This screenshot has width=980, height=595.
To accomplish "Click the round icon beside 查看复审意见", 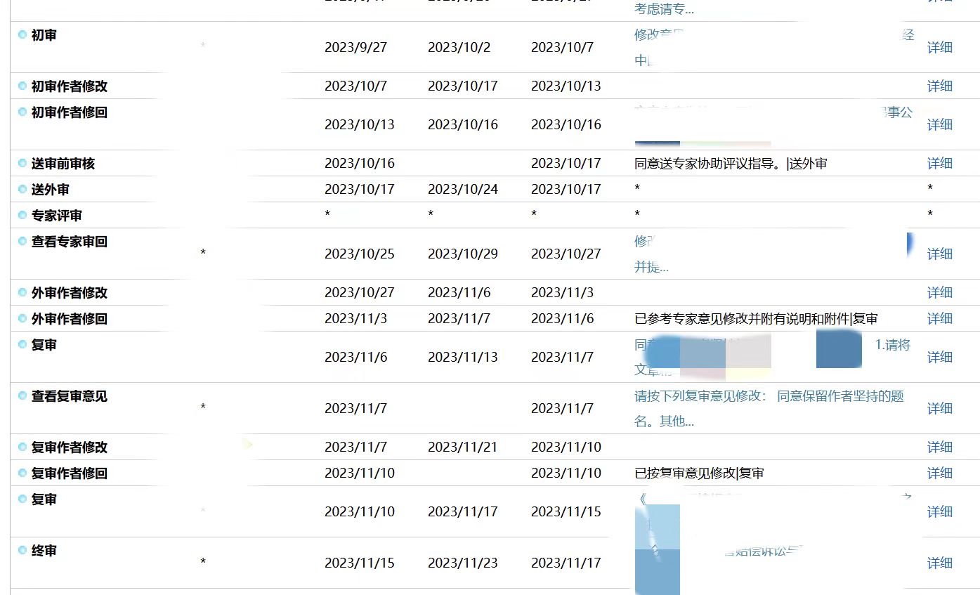I will pyautogui.click(x=22, y=395).
